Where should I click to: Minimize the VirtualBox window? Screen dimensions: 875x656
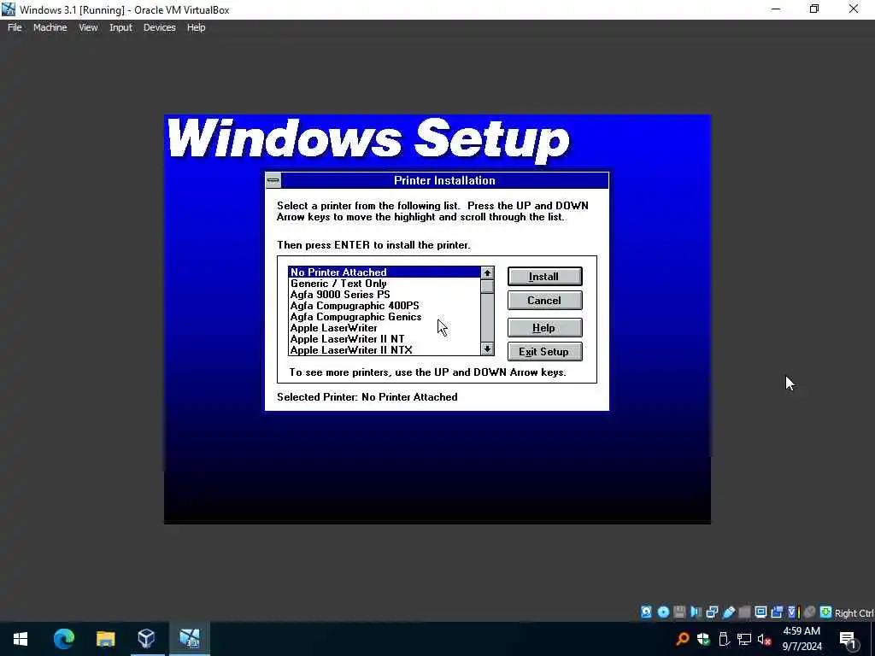click(x=776, y=9)
